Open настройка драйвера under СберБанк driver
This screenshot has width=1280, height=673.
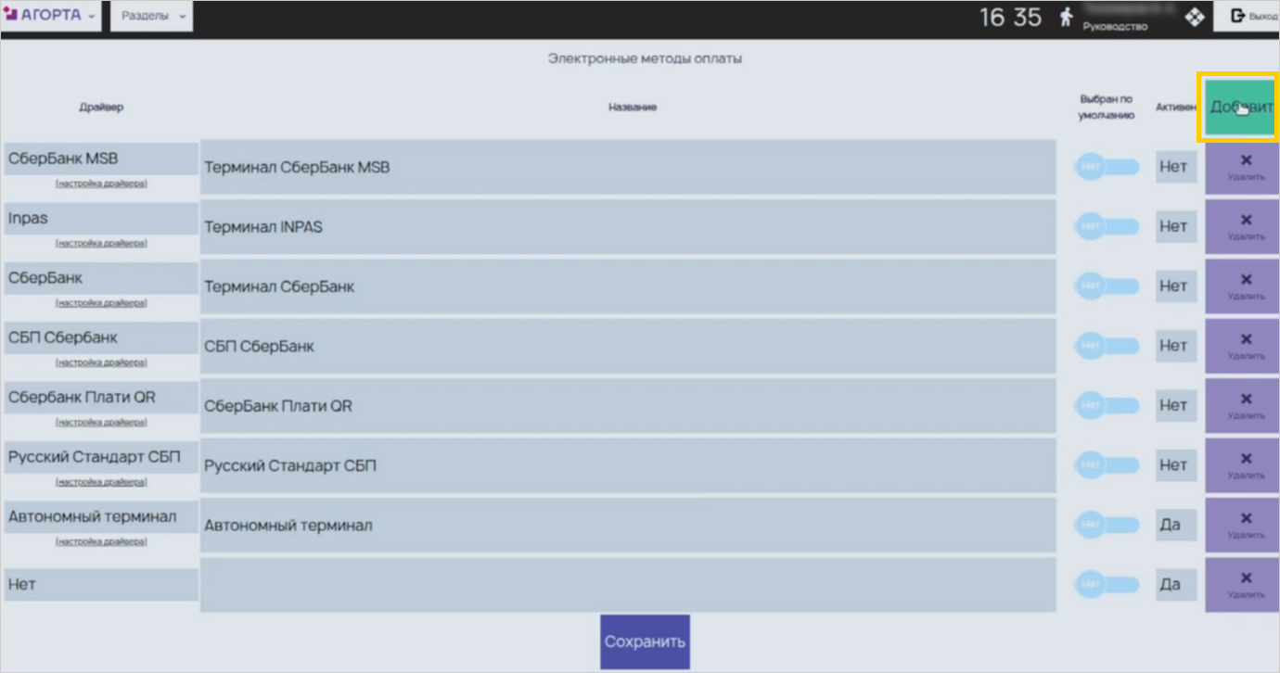(101, 303)
